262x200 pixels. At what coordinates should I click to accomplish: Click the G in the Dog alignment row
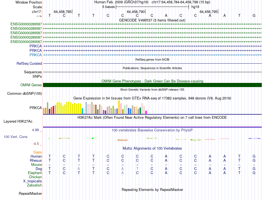pos(254,169)
